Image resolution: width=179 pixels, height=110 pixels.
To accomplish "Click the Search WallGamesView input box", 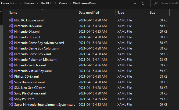I will pos(170,3).
